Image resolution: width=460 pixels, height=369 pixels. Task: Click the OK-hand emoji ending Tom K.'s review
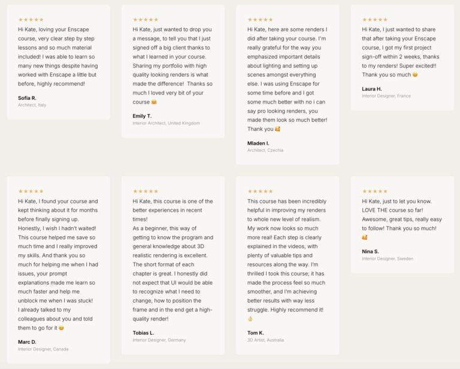[x=250, y=319]
